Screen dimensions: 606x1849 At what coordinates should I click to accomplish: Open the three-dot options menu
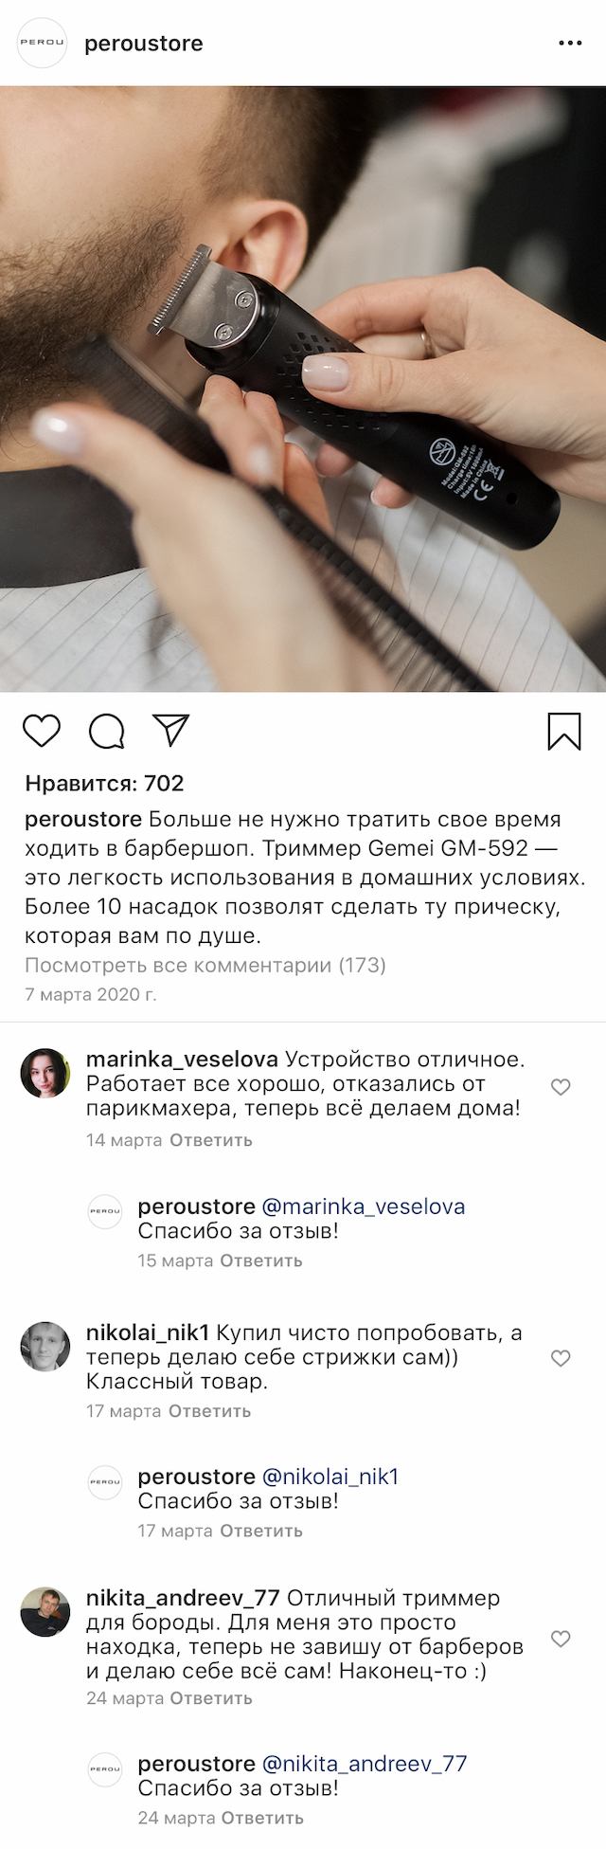pos(569,43)
